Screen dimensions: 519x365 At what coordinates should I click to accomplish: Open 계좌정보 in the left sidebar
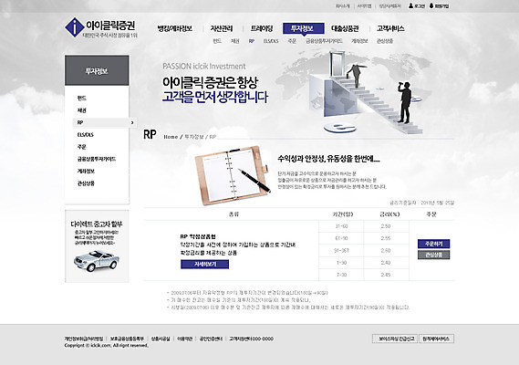(86, 172)
